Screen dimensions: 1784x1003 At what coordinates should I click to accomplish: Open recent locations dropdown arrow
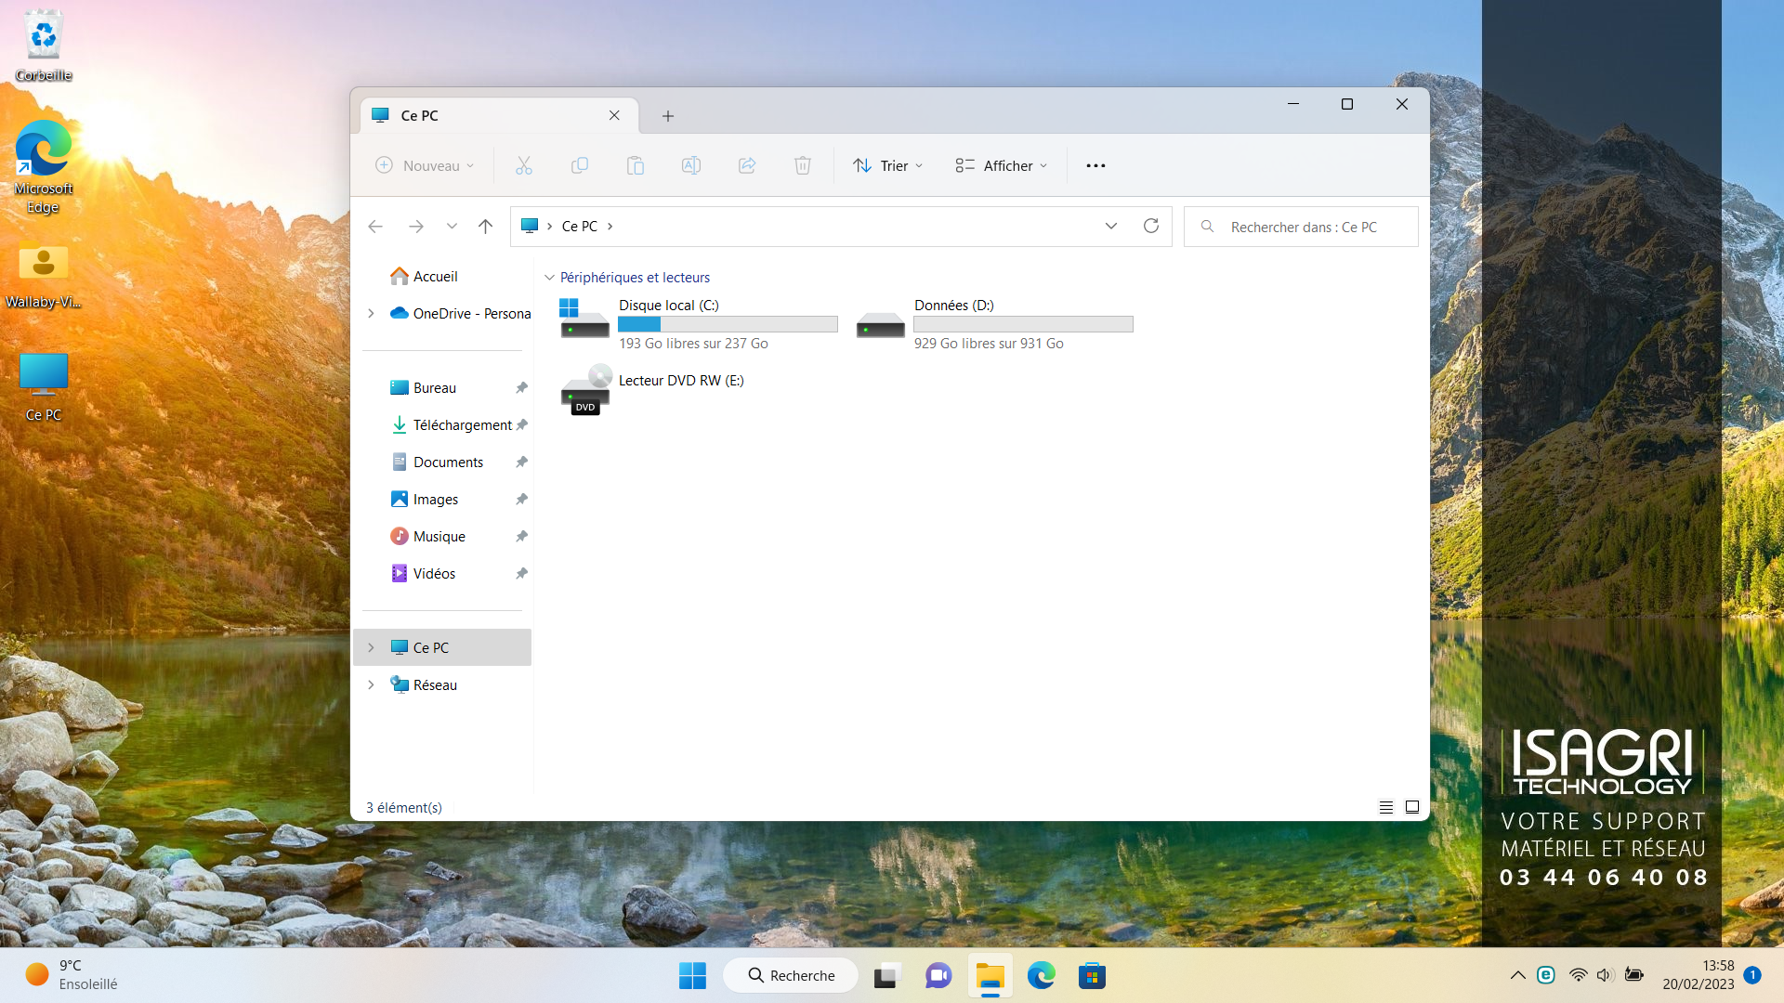(x=452, y=227)
